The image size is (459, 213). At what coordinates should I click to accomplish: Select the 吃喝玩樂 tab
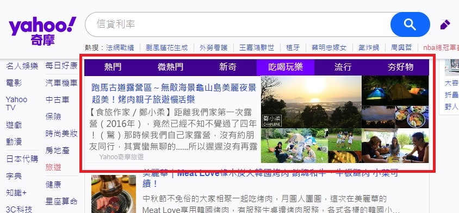pyautogui.click(x=286, y=67)
